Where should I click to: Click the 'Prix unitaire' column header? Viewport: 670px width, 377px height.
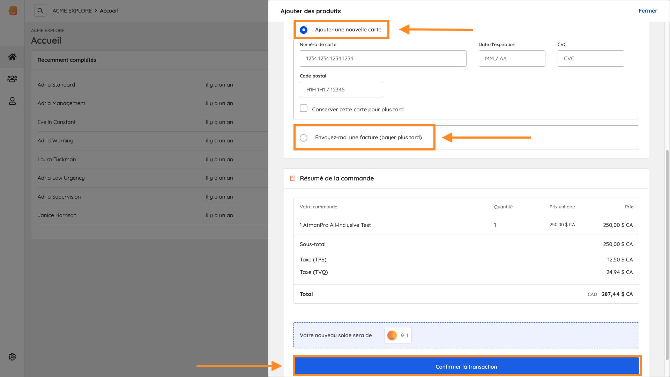562,207
